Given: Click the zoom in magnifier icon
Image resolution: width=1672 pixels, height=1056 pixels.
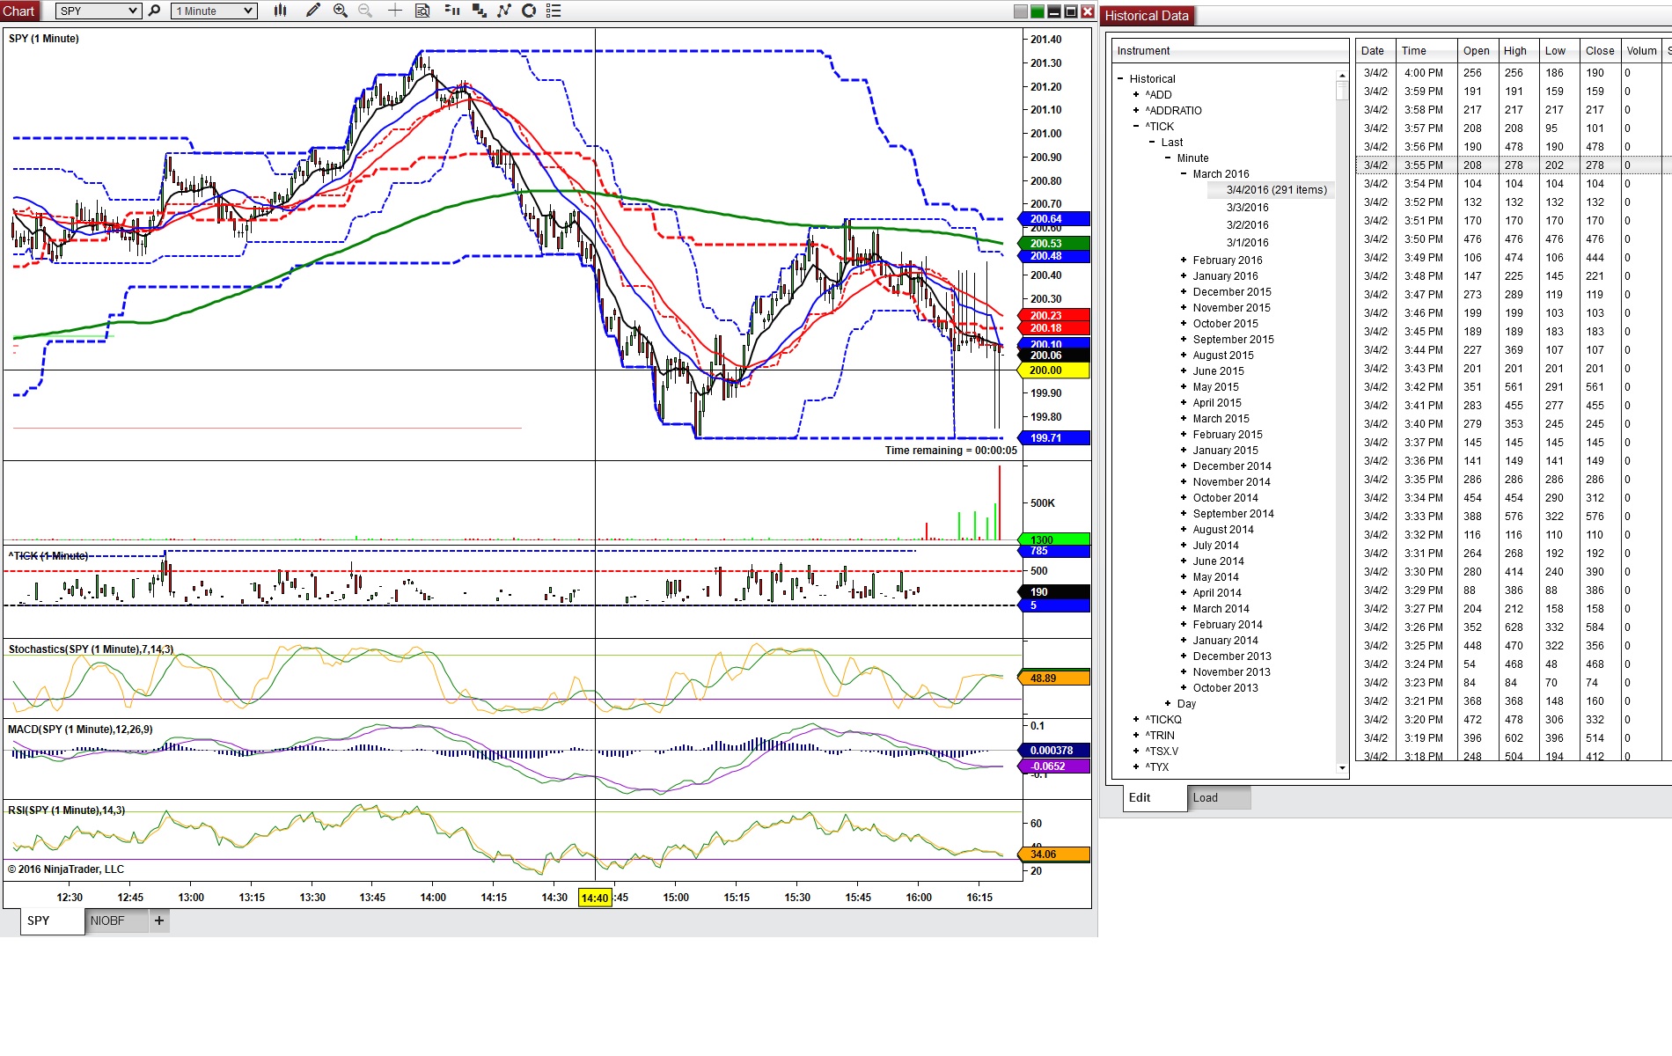Looking at the screenshot, I should 341,11.
